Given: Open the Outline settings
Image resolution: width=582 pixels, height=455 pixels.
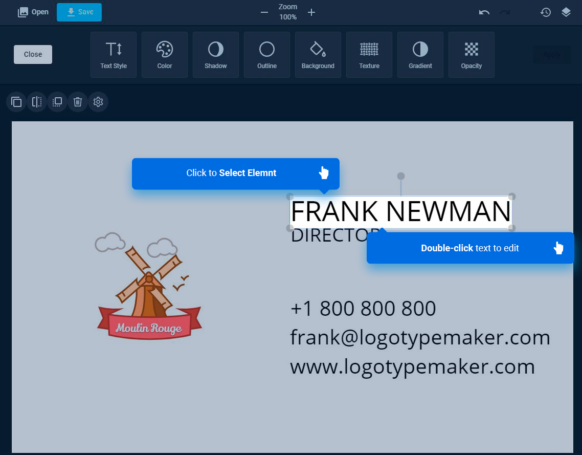Looking at the screenshot, I should [x=267, y=55].
